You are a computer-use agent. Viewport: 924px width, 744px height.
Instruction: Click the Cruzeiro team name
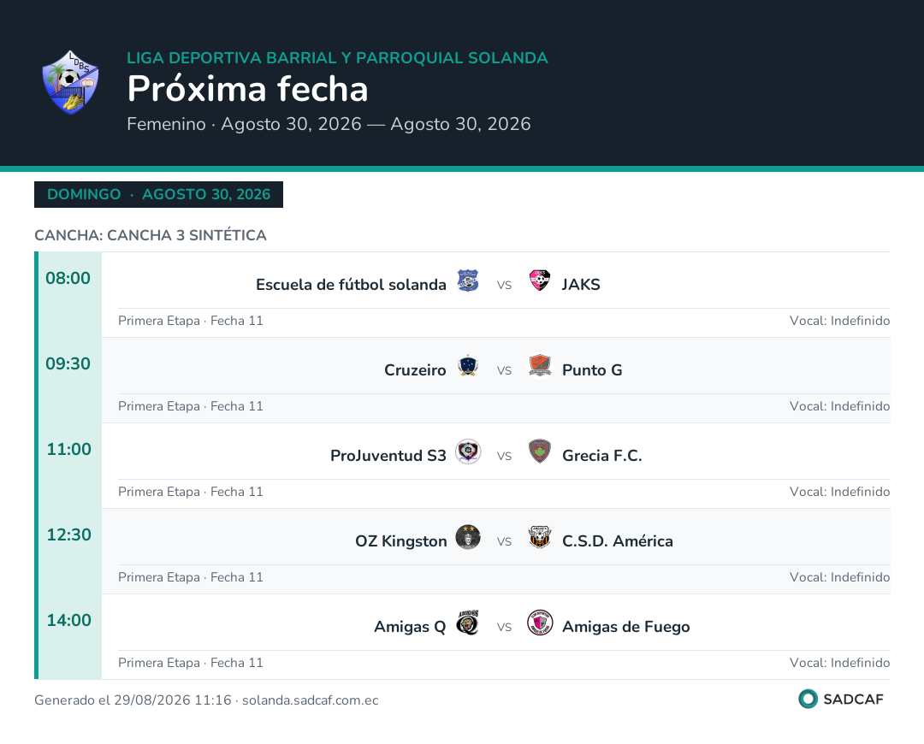(x=416, y=370)
